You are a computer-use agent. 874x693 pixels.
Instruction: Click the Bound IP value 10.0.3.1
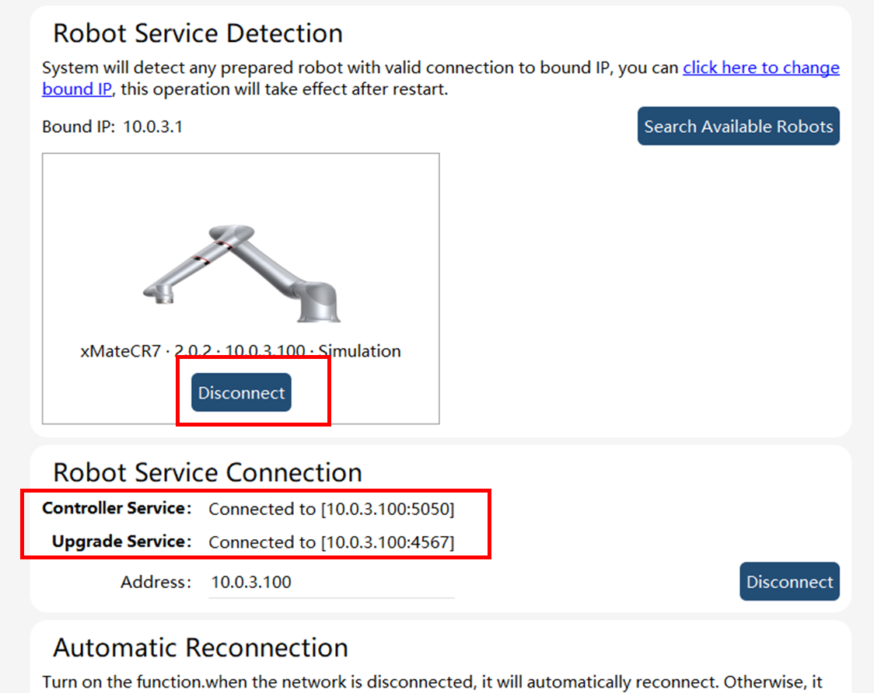click(152, 127)
